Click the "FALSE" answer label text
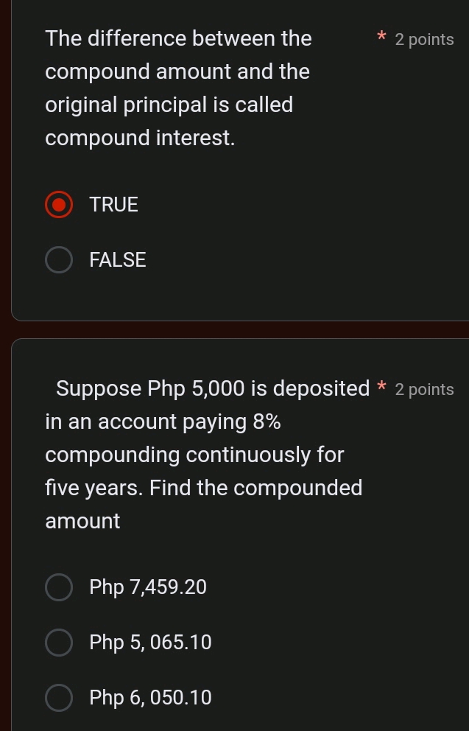The image size is (469, 731). click(x=118, y=260)
